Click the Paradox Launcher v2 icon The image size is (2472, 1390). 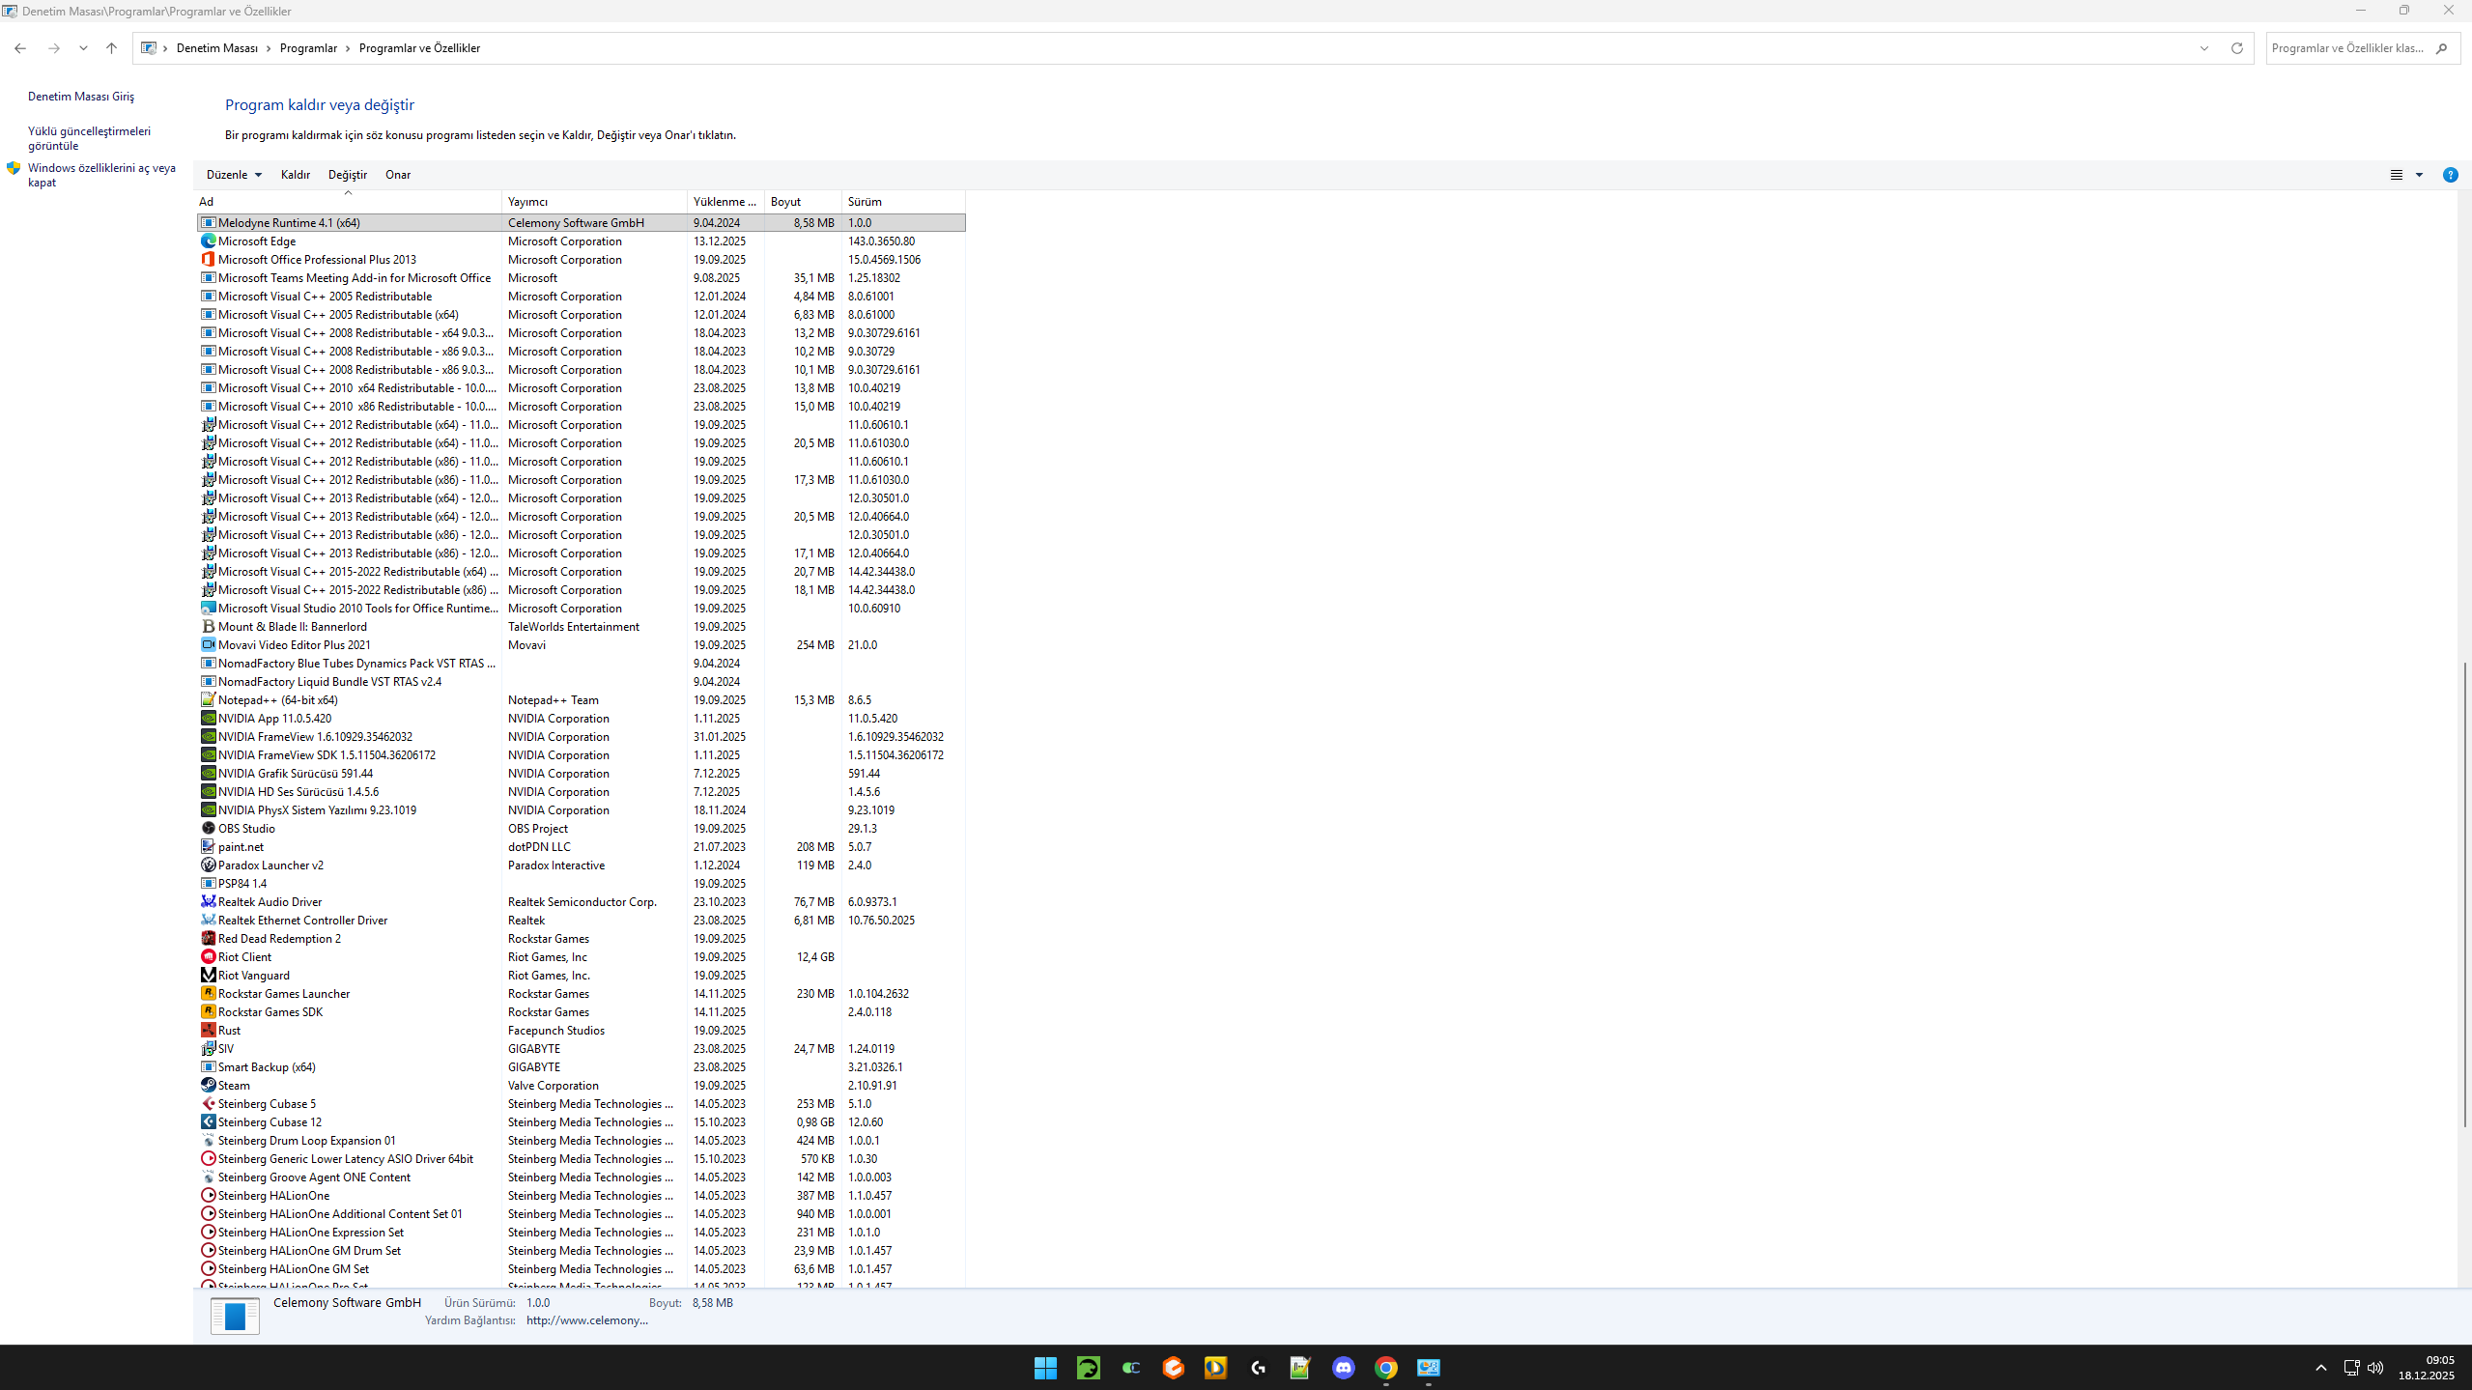coord(208,865)
